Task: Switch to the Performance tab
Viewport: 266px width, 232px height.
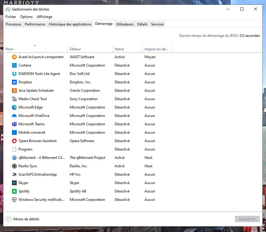Action: coord(35,24)
